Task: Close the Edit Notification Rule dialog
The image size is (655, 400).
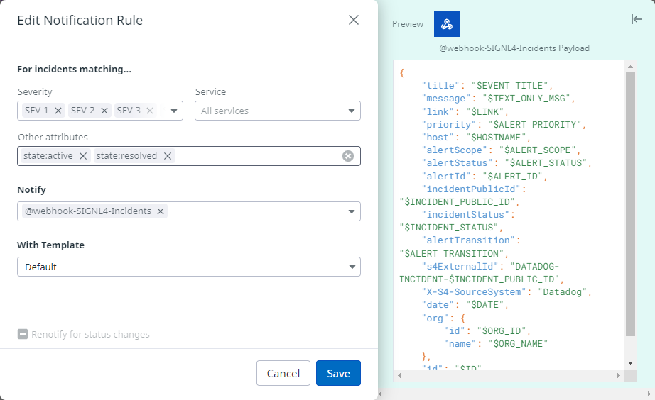Action: (353, 20)
